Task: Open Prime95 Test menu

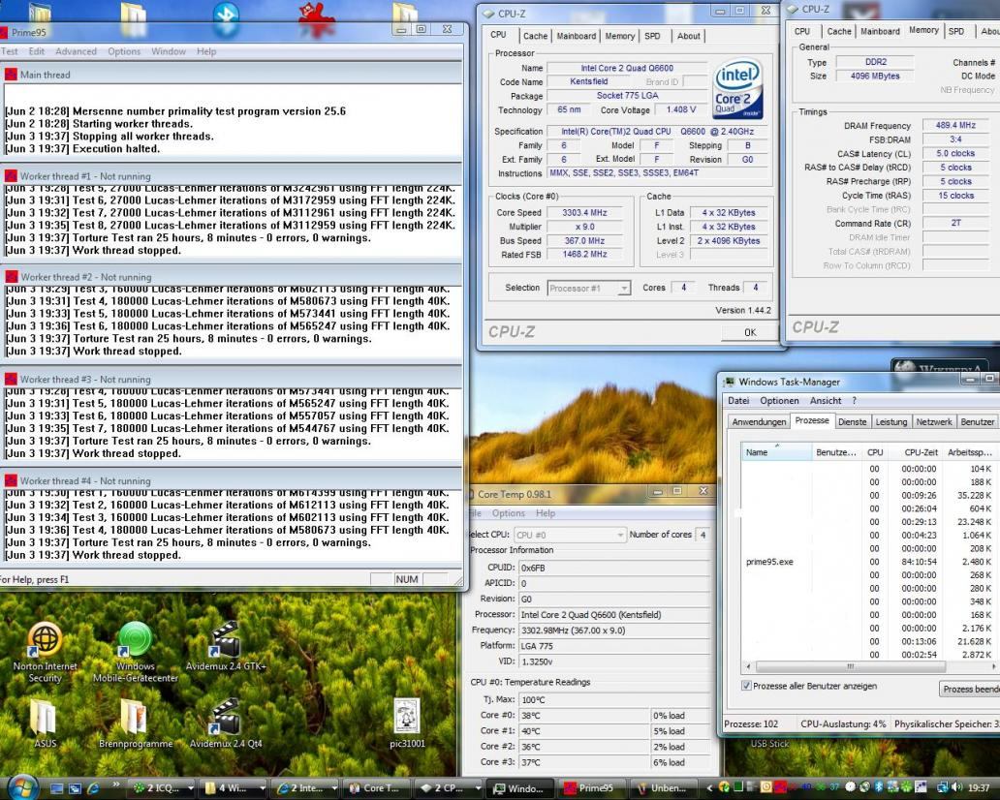Action: coord(9,51)
